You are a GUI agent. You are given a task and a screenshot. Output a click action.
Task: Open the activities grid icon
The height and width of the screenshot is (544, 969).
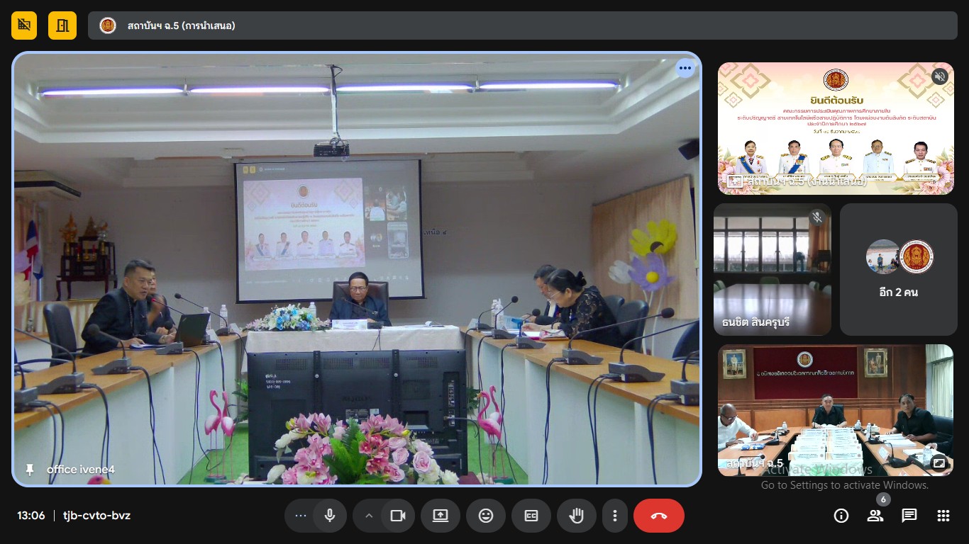click(x=943, y=516)
